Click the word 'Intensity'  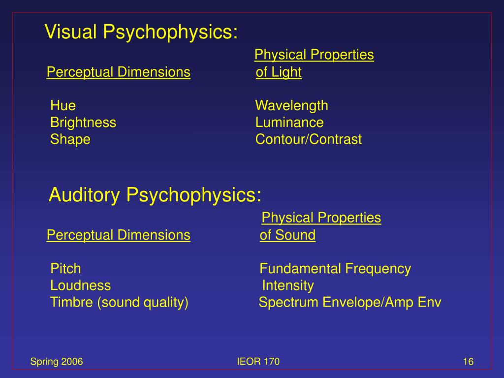[288, 285]
